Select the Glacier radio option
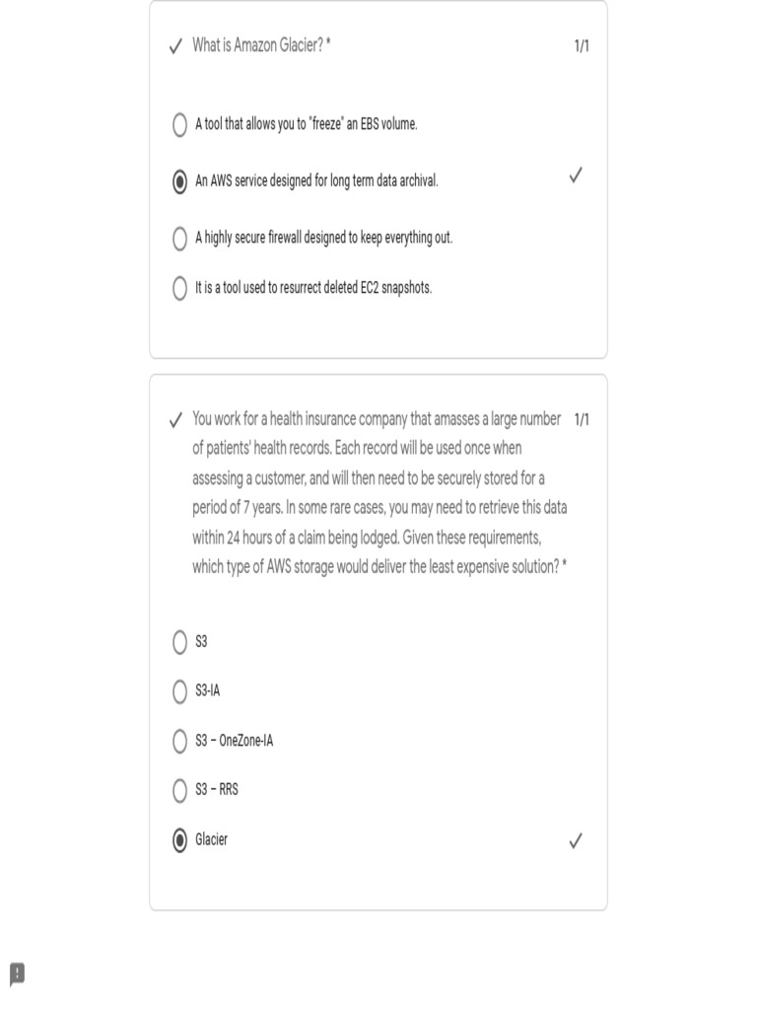The width and height of the screenshot is (757, 1010). tap(179, 840)
